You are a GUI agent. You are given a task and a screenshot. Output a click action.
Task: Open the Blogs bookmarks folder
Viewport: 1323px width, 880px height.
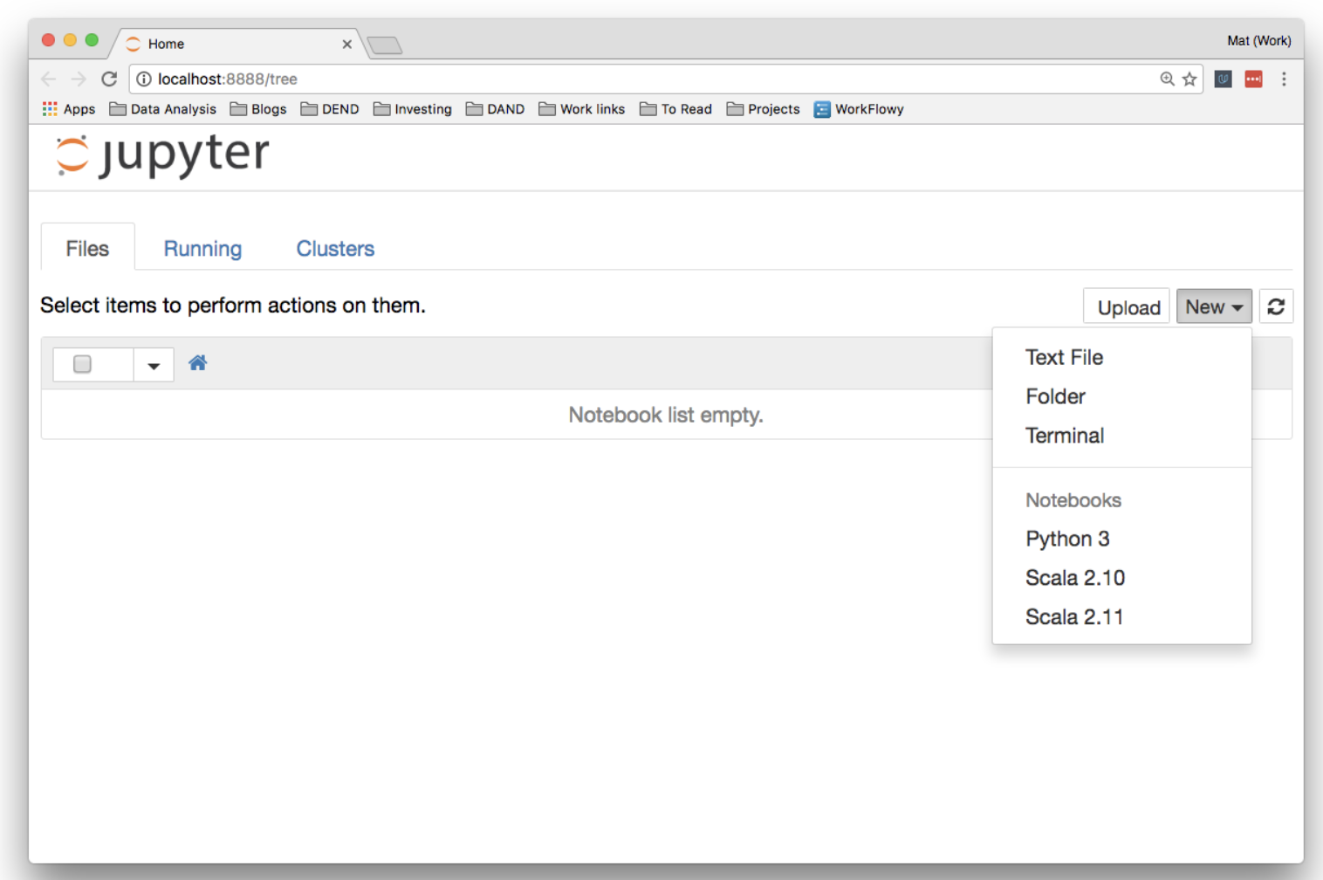point(258,109)
